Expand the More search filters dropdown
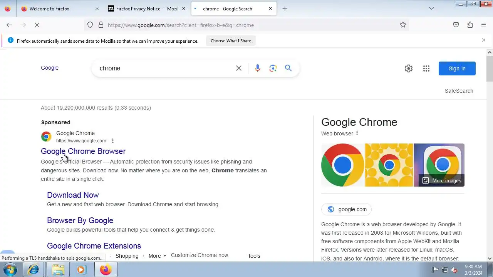 pyautogui.click(x=157, y=256)
